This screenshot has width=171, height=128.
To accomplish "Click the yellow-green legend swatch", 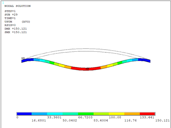I will point(101,114).
